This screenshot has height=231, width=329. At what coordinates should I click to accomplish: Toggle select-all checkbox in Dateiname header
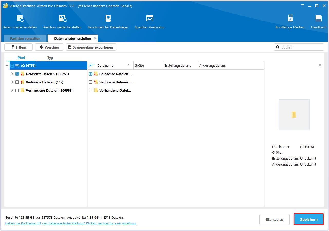point(91,65)
